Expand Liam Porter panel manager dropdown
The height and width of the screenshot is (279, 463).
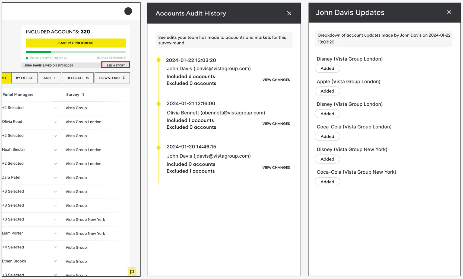pyautogui.click(x=55, y=233)
